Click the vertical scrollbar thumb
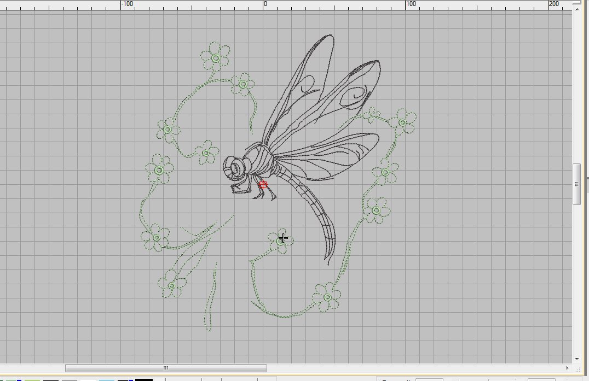Viewport: 589px width, 381px height. [576, 184]
